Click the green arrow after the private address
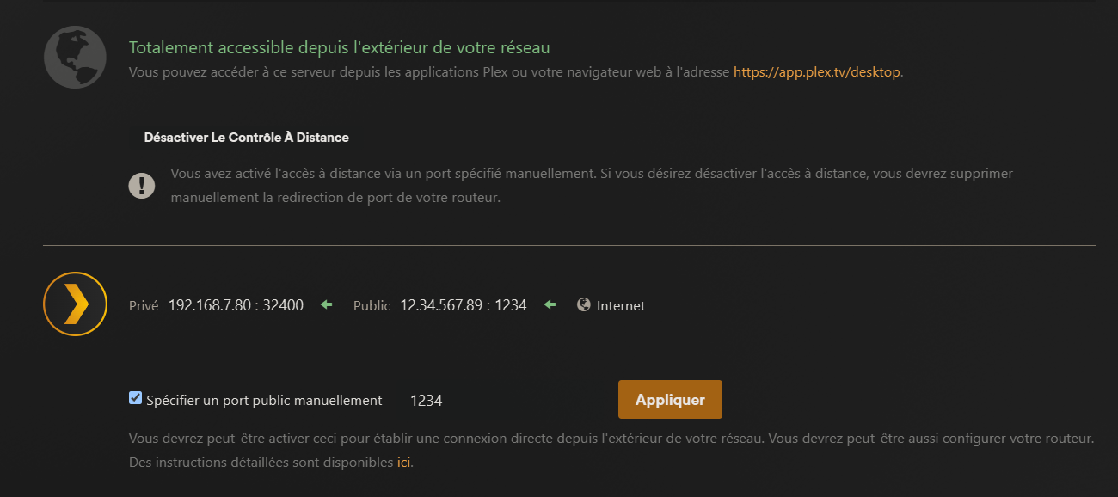 (x=326, y=305)
